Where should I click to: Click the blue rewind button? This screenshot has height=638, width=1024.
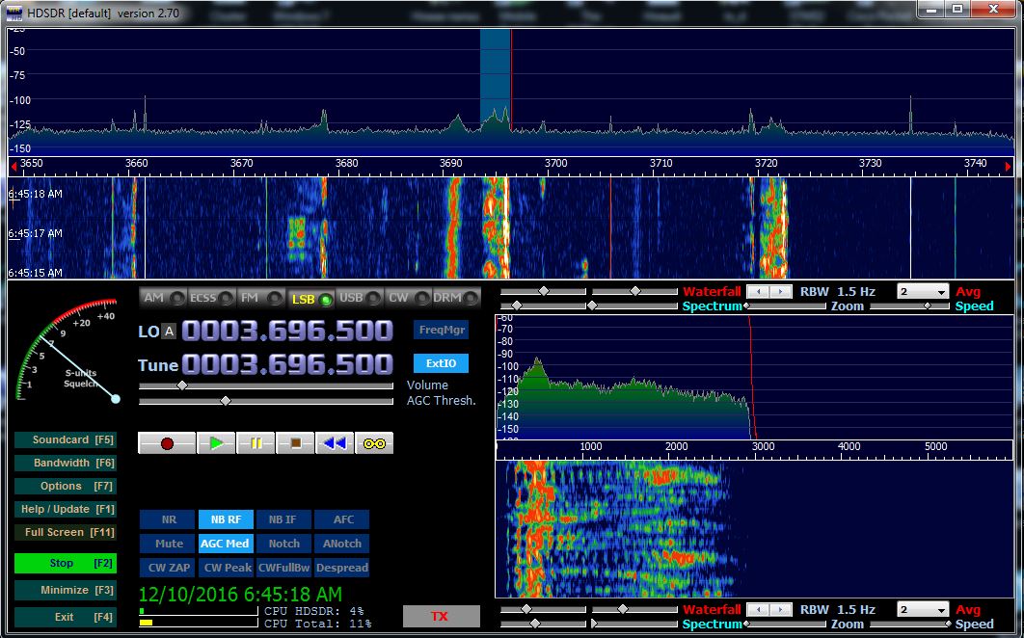[x=335, y=443]
